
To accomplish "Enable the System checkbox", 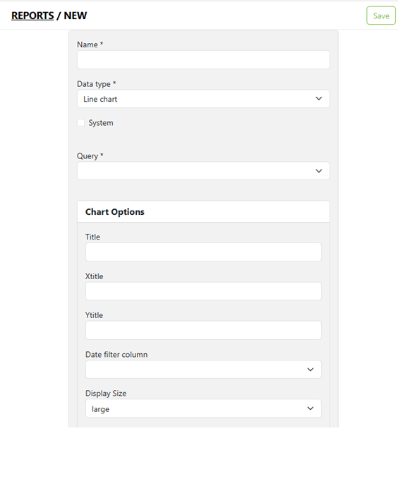I will [x=81, y=122].
